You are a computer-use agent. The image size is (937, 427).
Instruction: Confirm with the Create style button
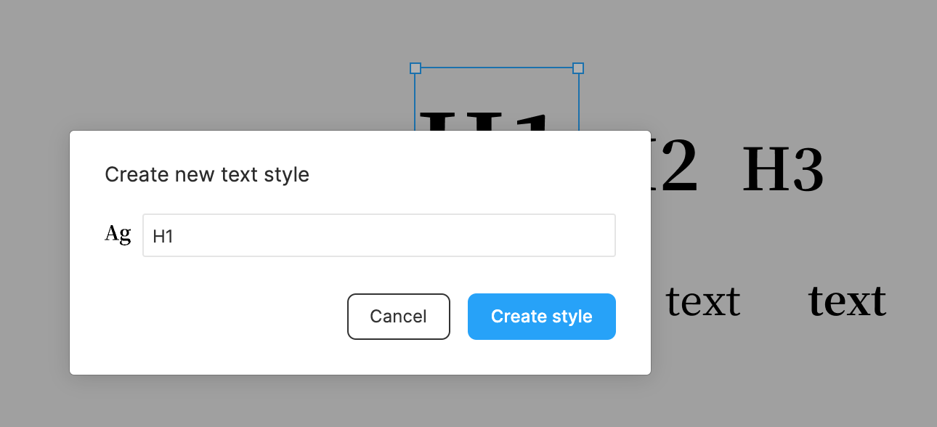tap(542, 317)
